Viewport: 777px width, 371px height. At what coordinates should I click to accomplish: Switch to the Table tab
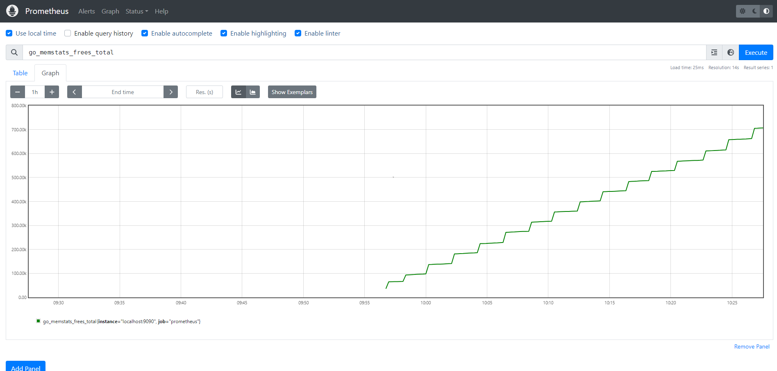pos(20,73)
